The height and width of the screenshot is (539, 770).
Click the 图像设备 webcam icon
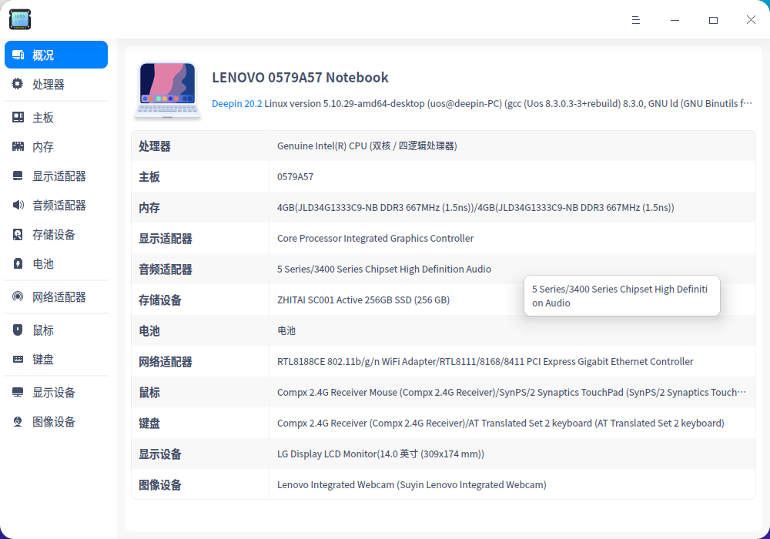[x=18, y=421]
